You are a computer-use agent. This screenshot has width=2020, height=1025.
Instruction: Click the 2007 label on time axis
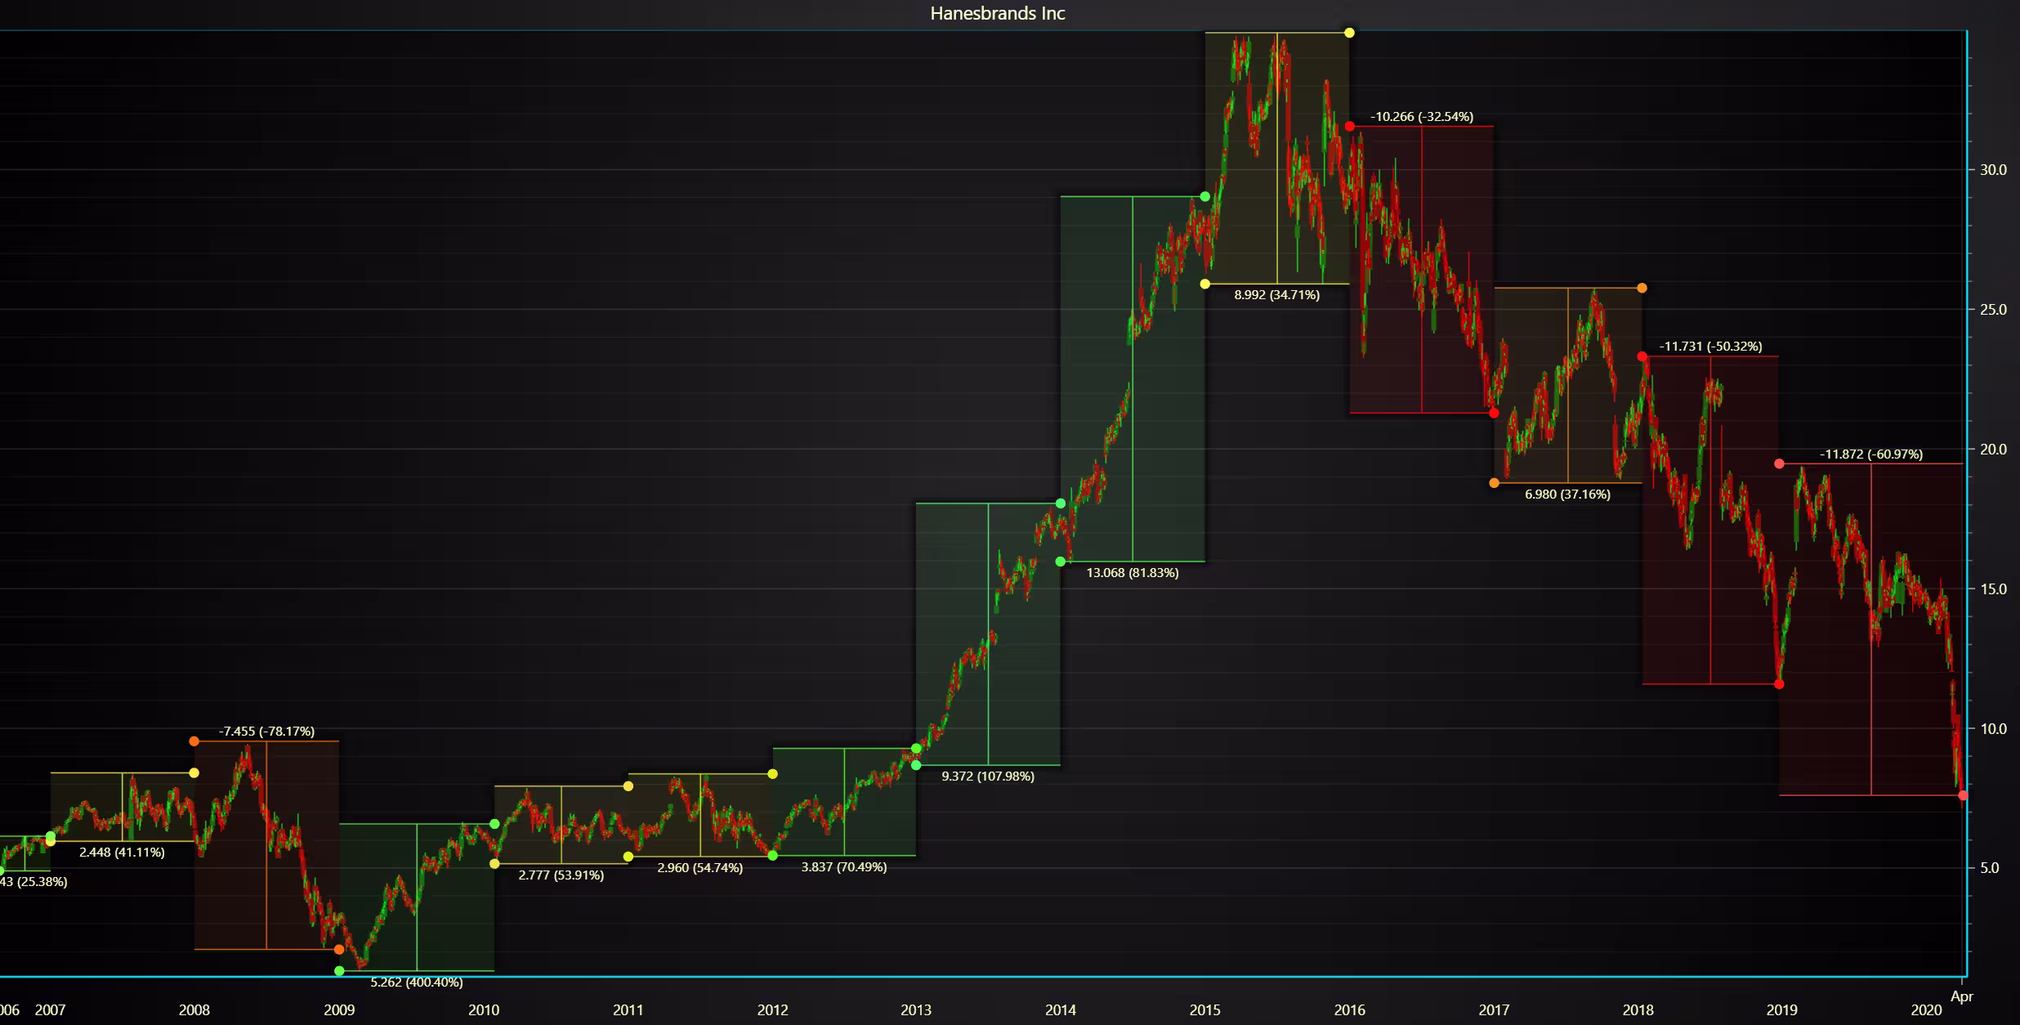(50, 1010)
